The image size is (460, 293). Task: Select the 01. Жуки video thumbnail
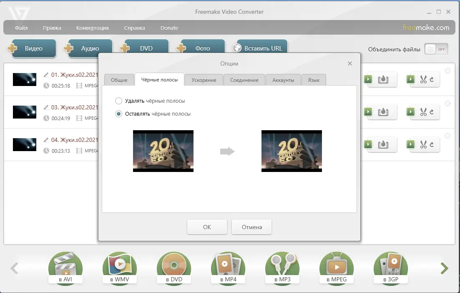pyautogui.click(x=25, y=80)
